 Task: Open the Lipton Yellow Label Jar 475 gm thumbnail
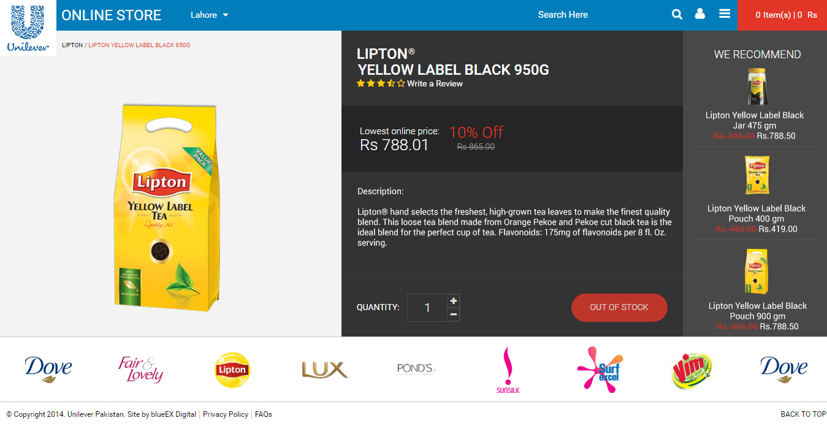(x=756, y=86)
